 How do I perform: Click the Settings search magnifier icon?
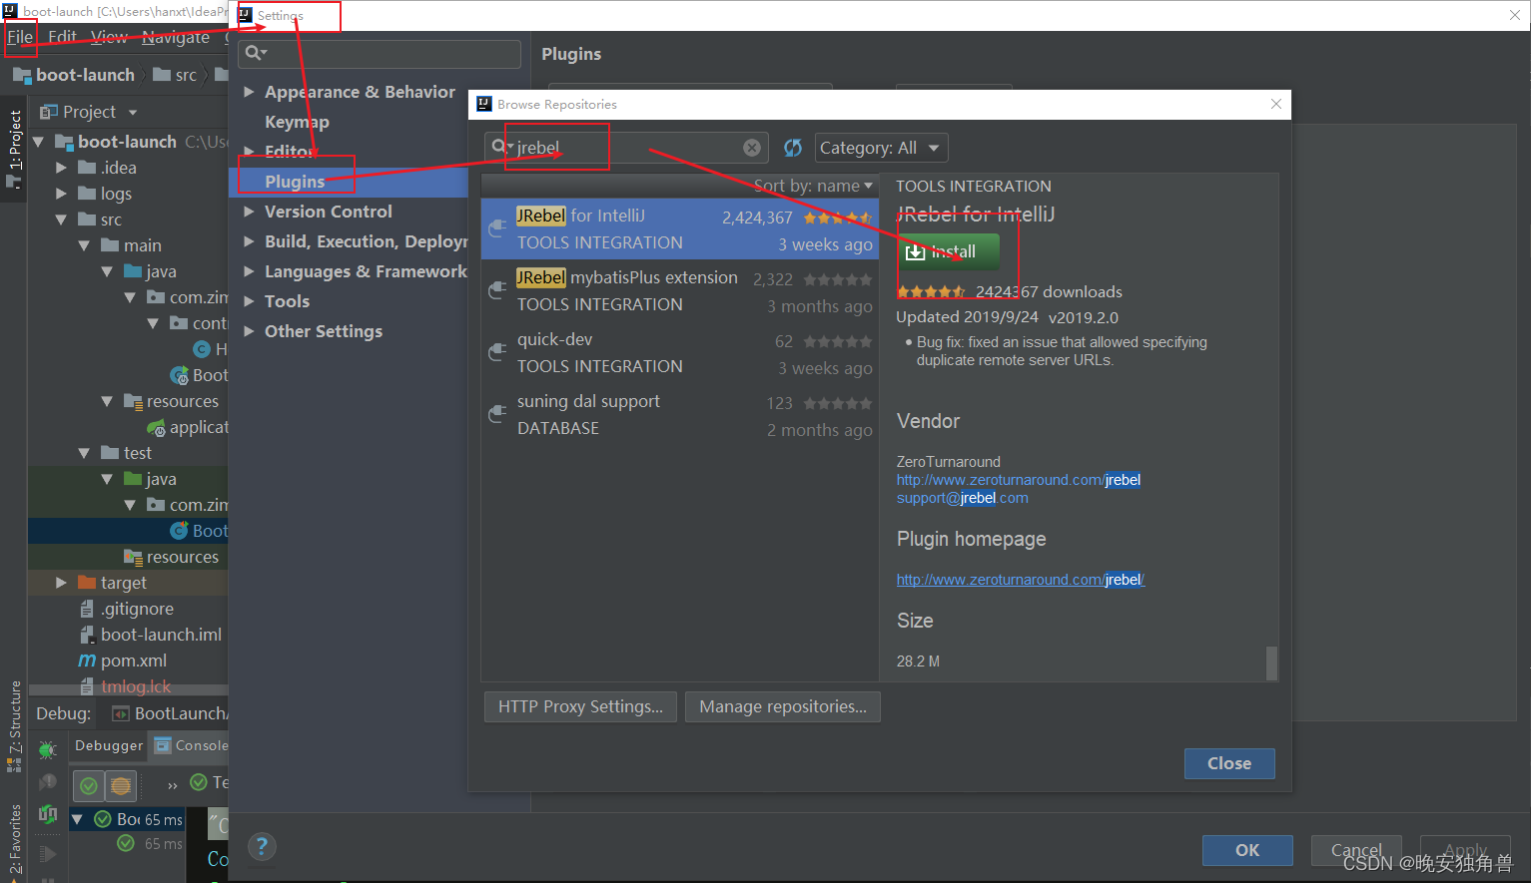256,53
